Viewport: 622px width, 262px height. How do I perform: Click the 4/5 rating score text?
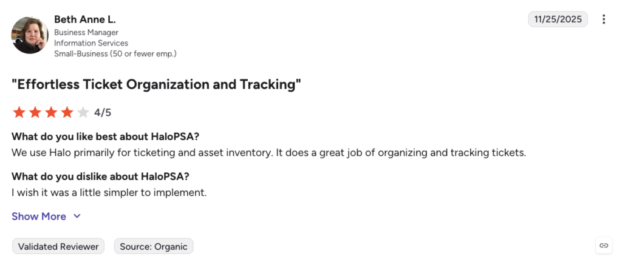tap(103, 113)
